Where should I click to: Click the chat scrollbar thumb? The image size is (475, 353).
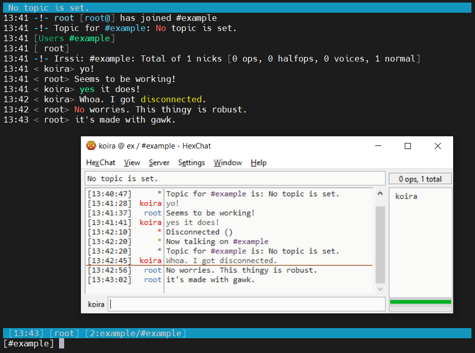380,244
